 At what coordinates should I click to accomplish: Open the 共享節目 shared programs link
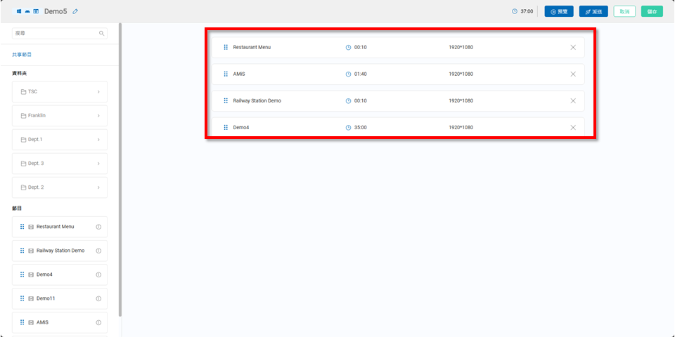pyautogui.click(x=22, y=54)
